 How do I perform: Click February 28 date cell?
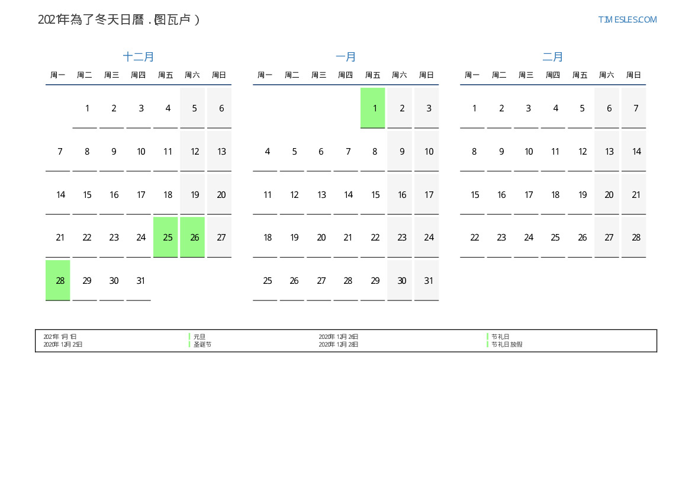coord(636,238)
